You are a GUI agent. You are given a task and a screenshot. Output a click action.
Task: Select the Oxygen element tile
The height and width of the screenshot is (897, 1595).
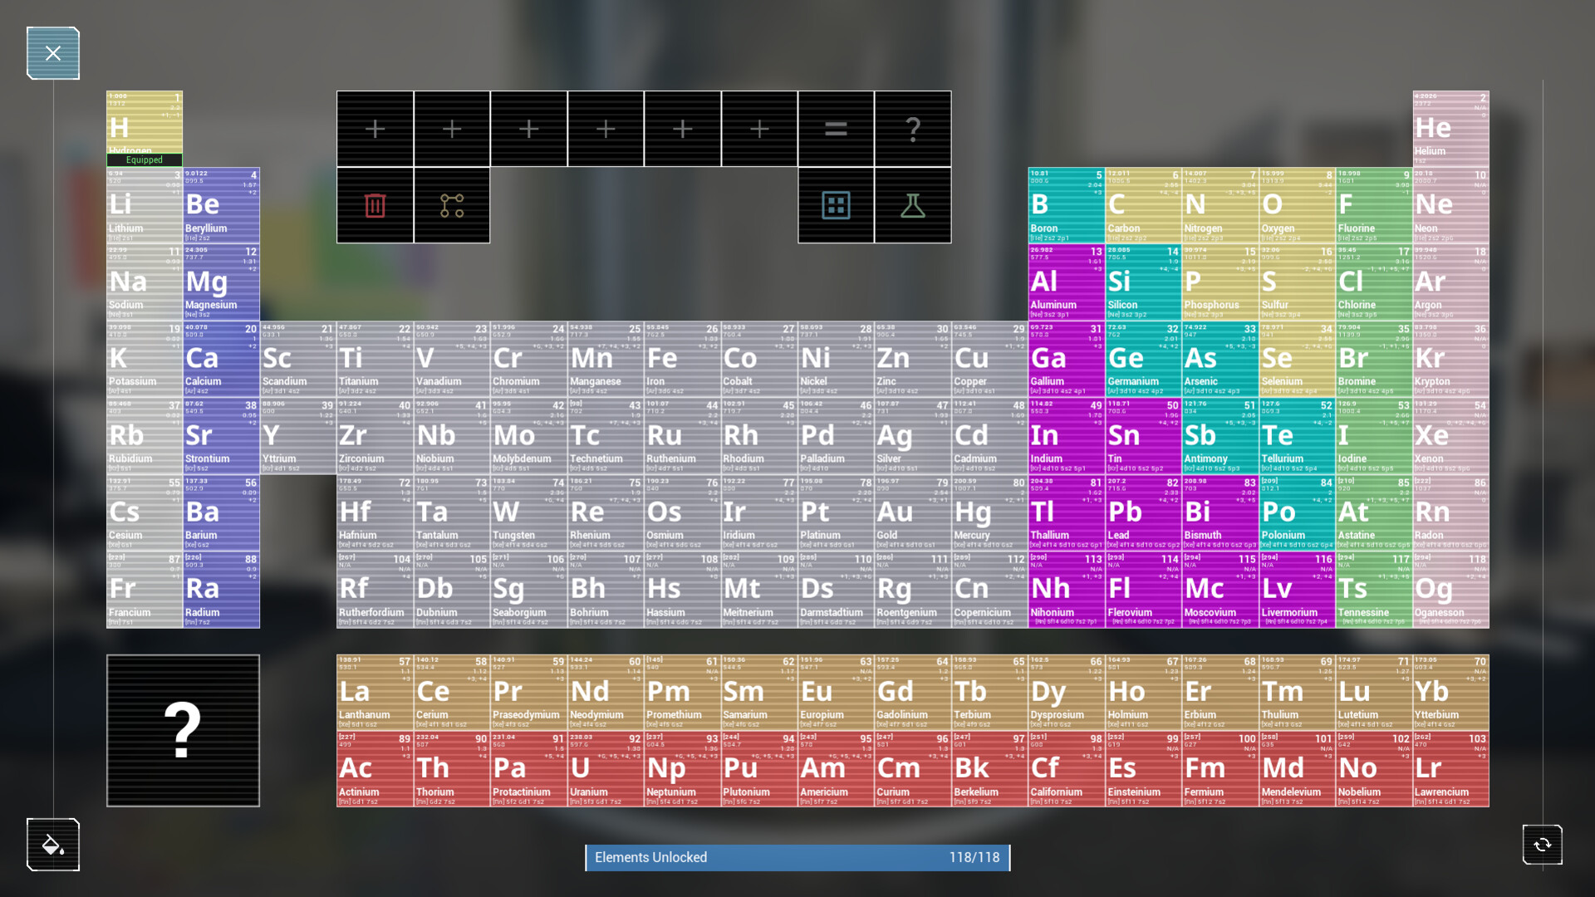pos(1297,205)
